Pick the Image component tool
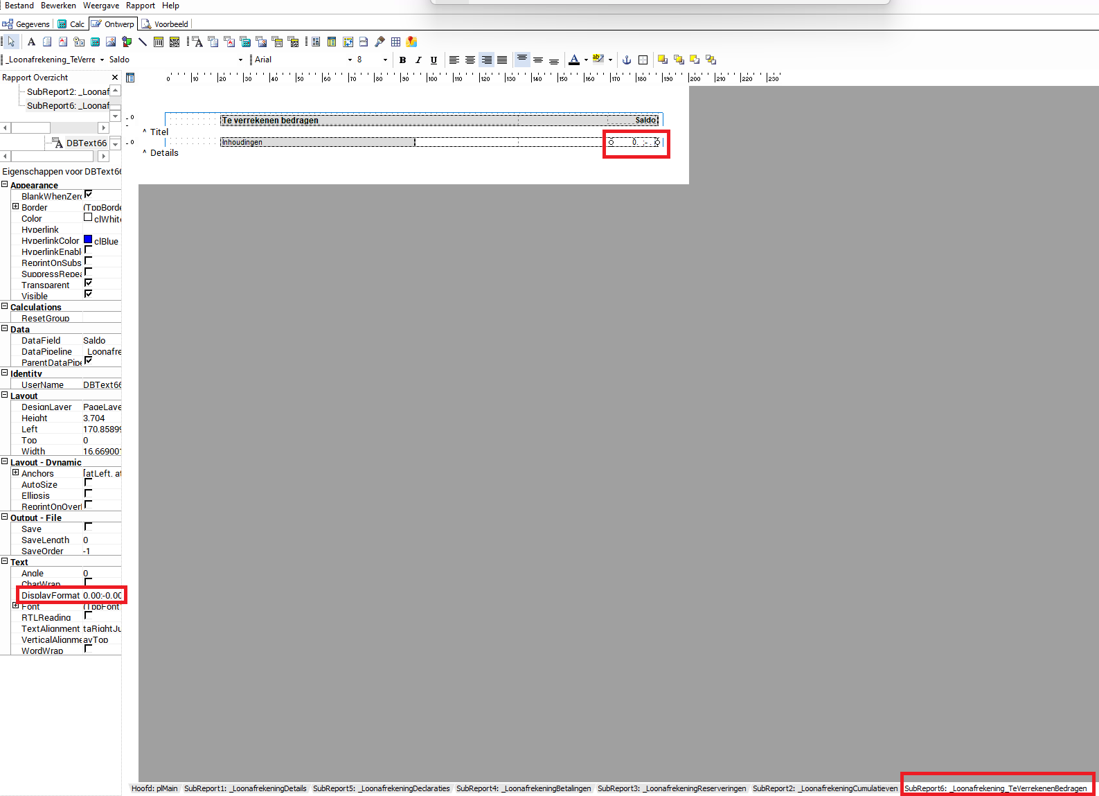 point(111,42)
